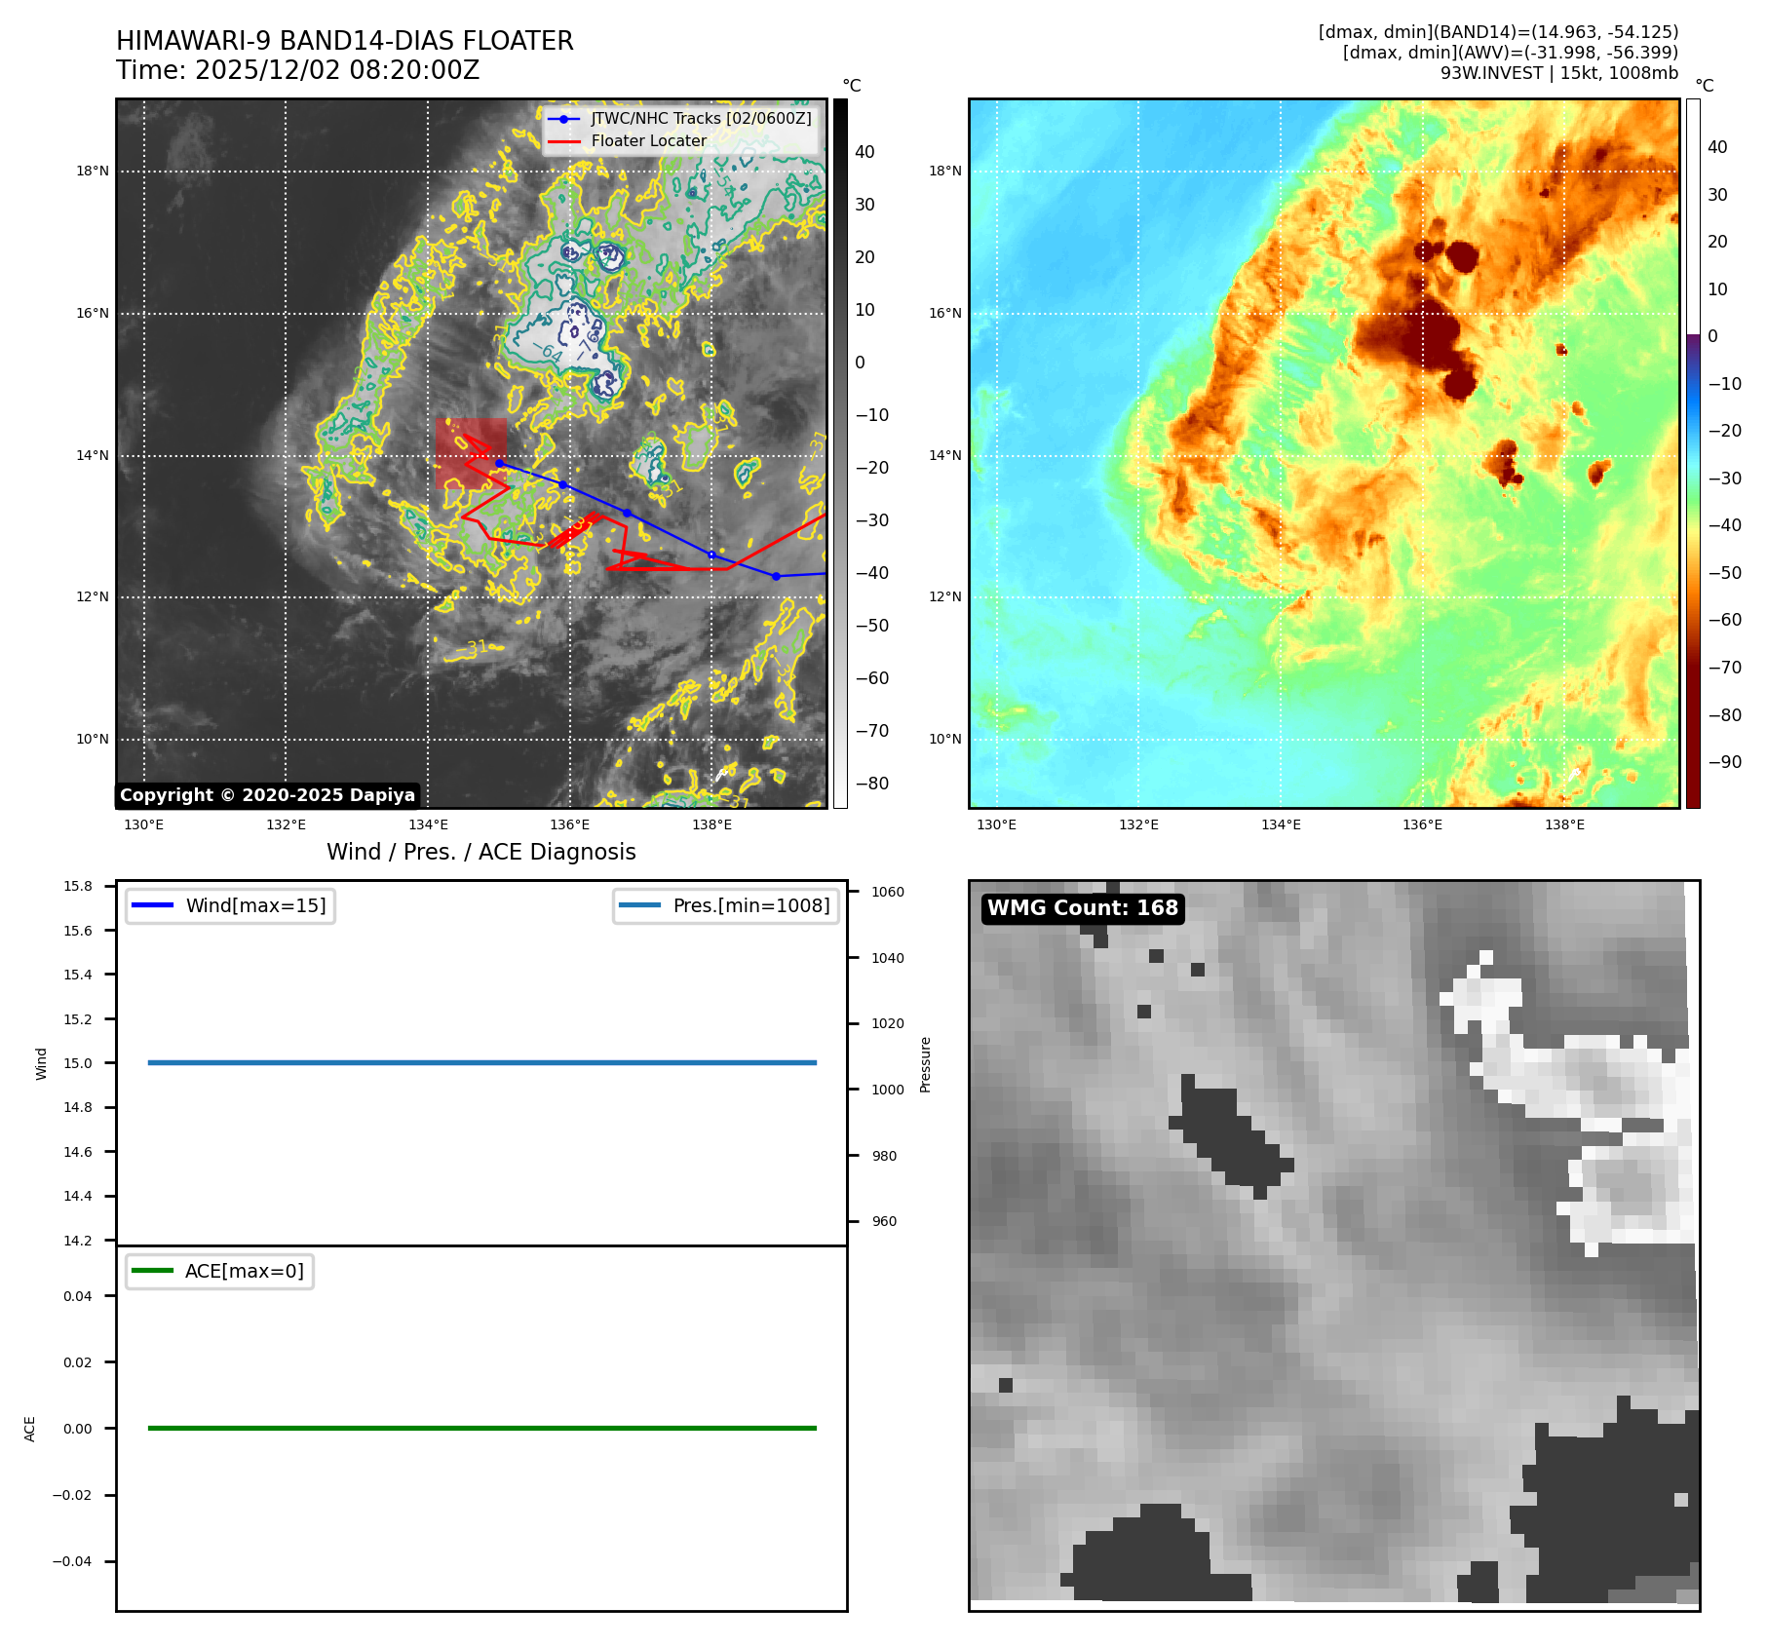
Task: Click the green ACE line in the chart
Action: pyautogui.click(x=481, y=1428)
